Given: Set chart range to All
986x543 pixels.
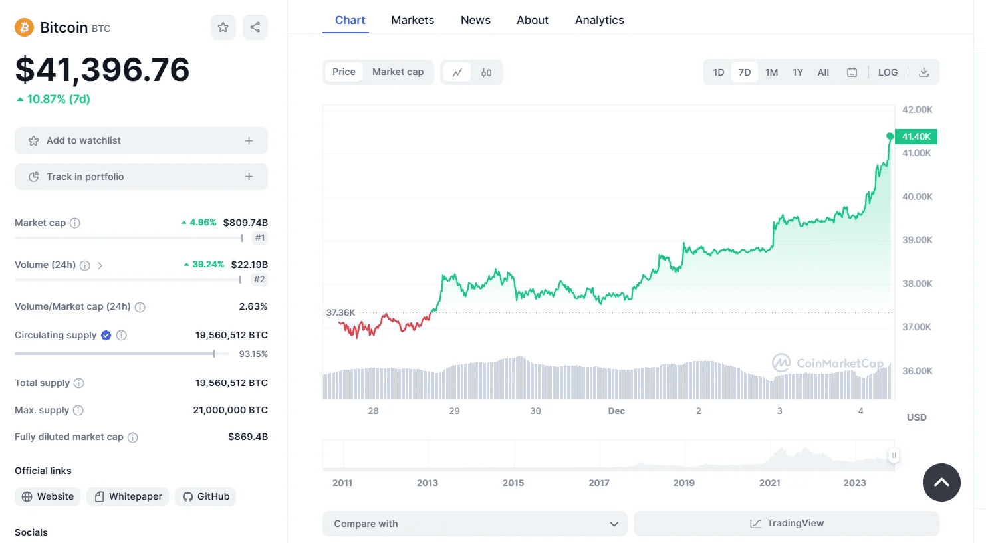Looking at the screenshot, I should [x=823, y=72].
